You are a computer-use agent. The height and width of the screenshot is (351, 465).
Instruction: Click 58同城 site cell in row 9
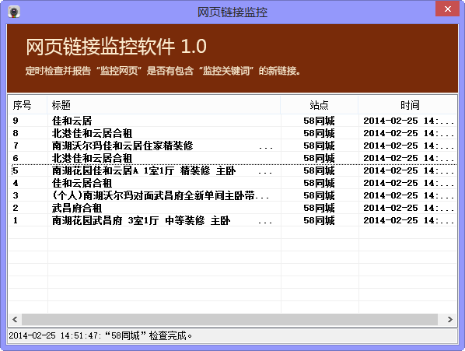(319, 121)
